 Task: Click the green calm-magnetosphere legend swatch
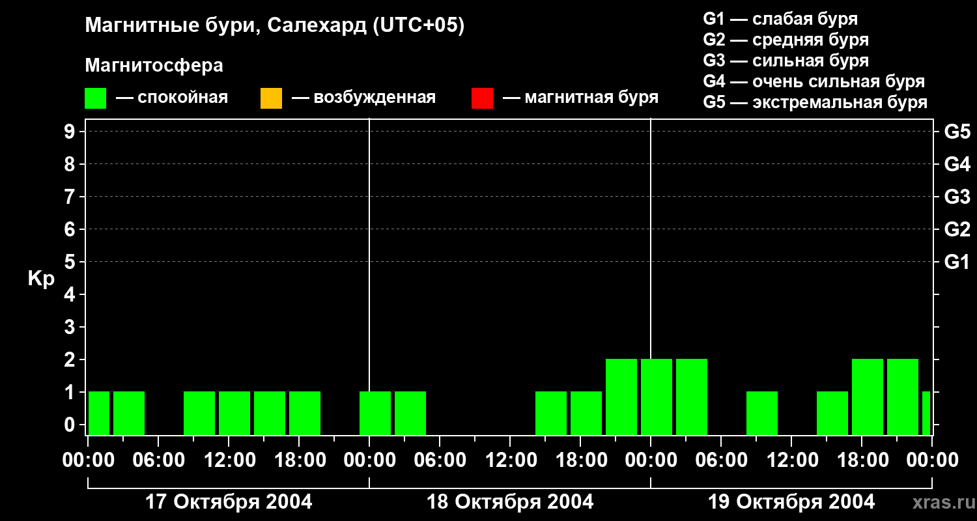pyautogui.click(x=96, y=98)
